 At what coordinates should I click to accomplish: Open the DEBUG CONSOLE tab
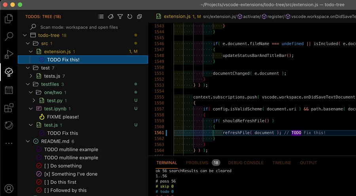246,163
